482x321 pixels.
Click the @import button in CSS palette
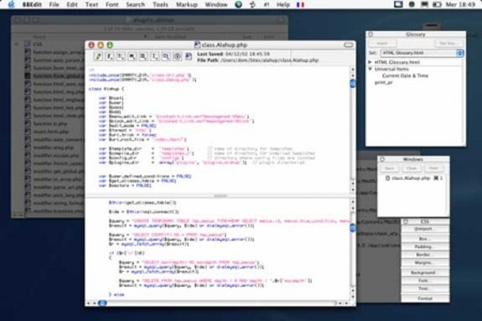tap(424, 229)
